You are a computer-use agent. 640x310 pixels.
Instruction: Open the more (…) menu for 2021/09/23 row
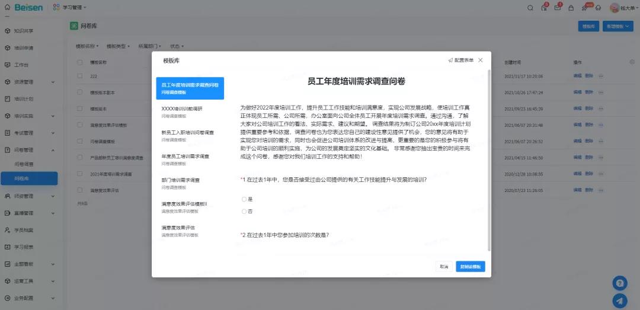coord(601,108)
